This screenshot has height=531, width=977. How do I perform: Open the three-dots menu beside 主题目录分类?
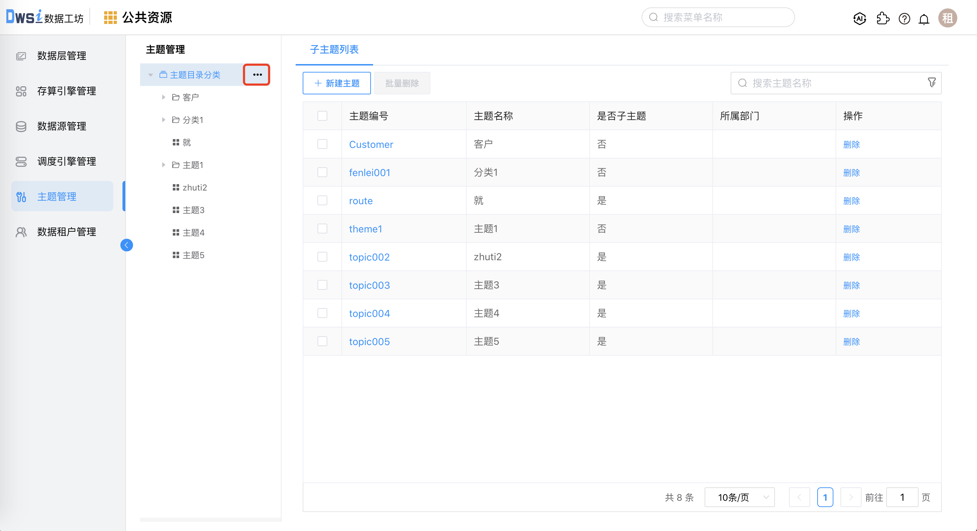click(x=257, y=75)
